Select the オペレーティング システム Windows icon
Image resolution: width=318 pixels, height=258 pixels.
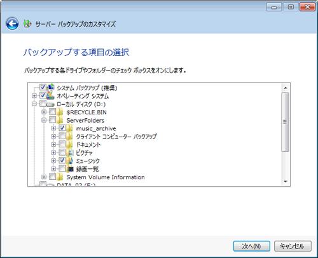(50, 95)
